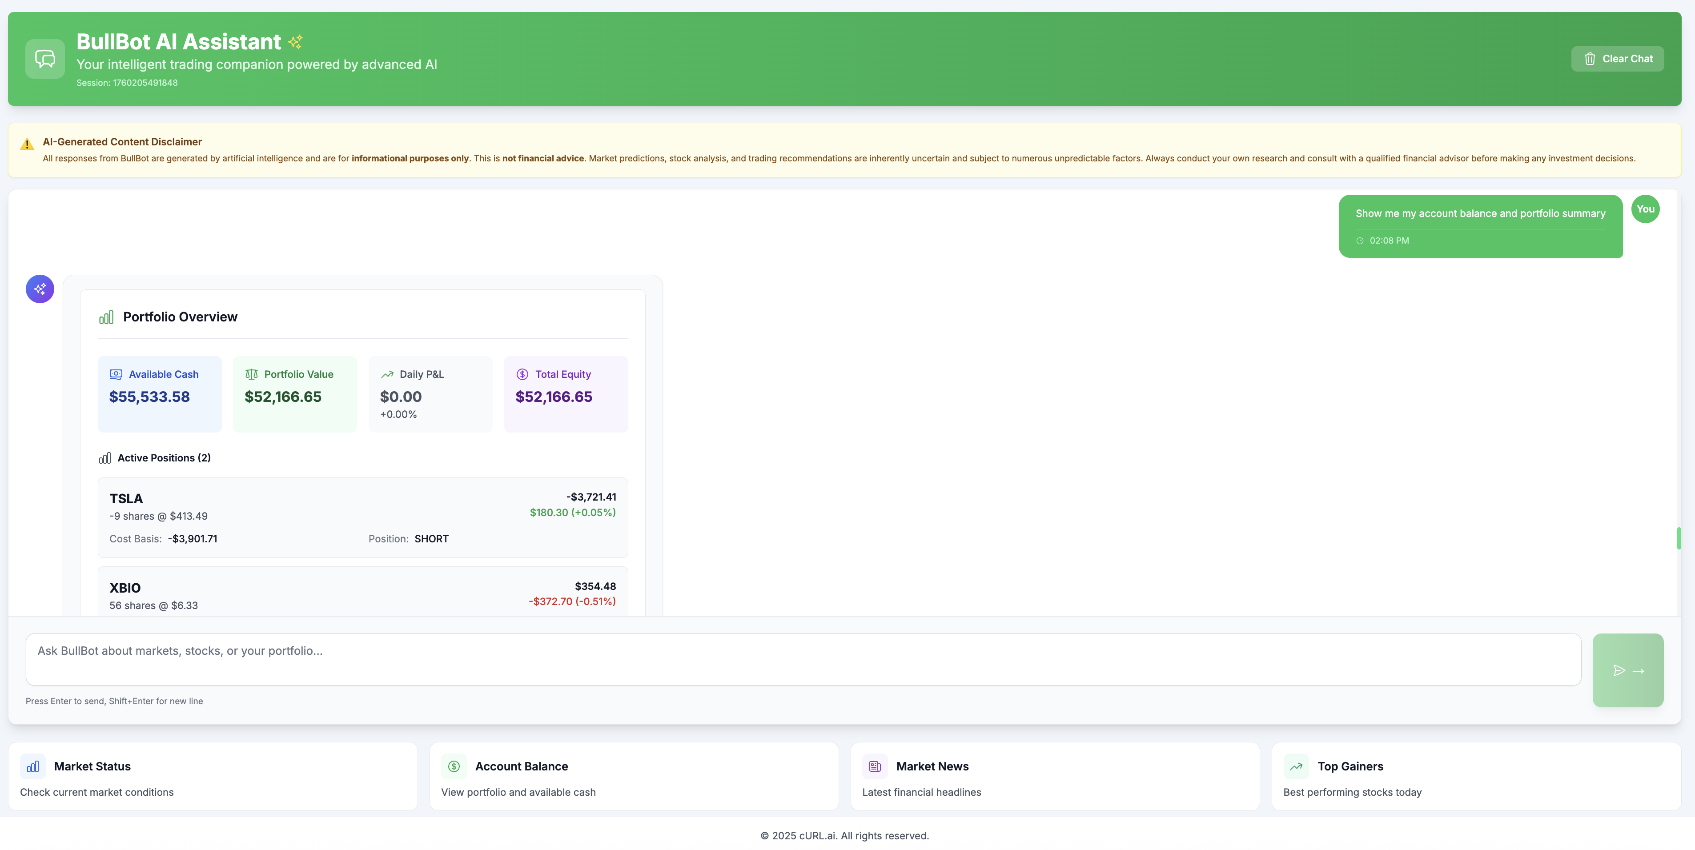Image resolution: width=1695 pixels, height=850 pixels.
Task: Click the BullBot chat bubble logo icon
Action: pos(45,59)
